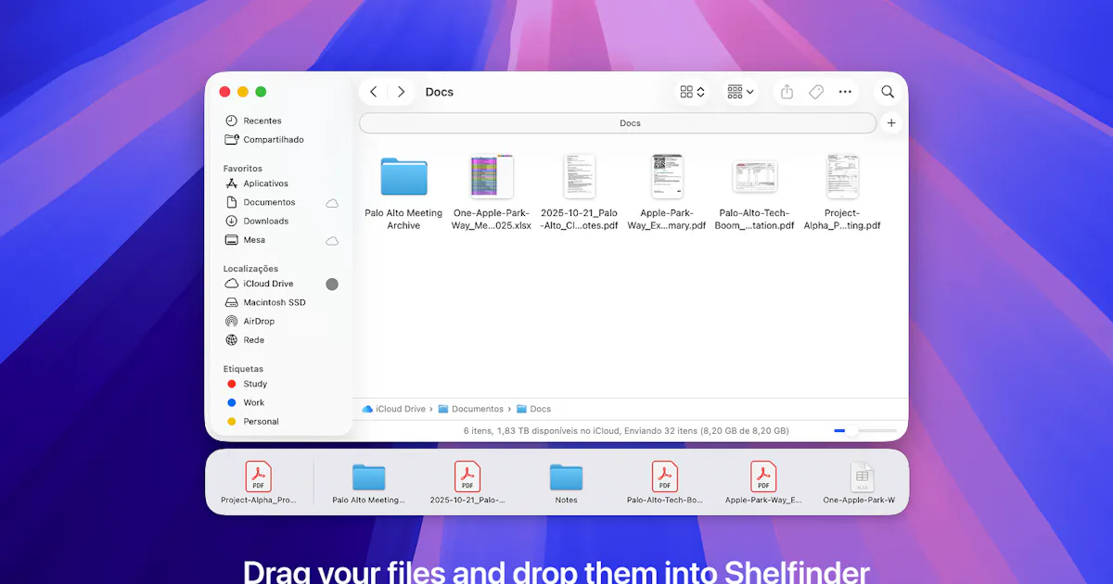1113x584 pixels.
Task: Add a new tab with plus button
Action: 891,122
